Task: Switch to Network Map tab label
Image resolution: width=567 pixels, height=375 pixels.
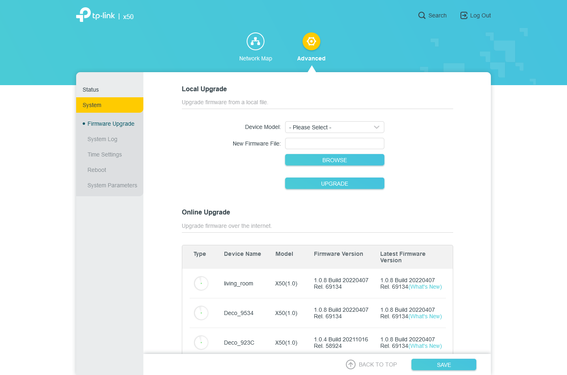Action: click(256, 58)
